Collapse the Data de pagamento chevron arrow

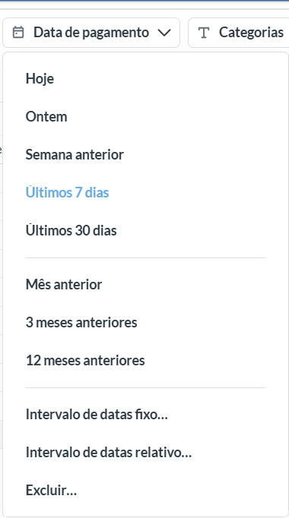coord(164,33)
